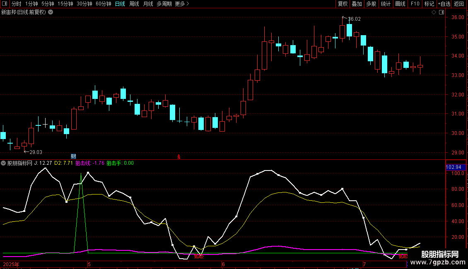
Task: Open the 多周期 multi-period view
Action: 164,4
